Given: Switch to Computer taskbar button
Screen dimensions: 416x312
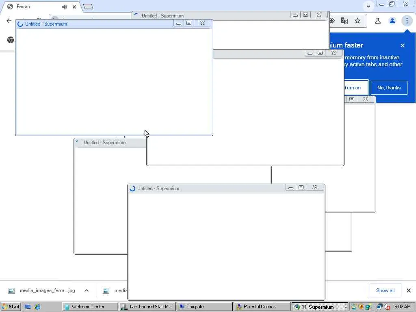Looking at the screenshot, I should click(205, 307).
